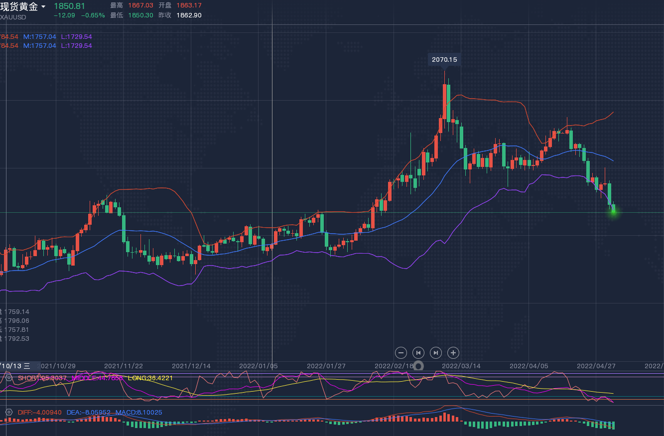The image size is (664, 436).
Task: Click the current price 1850.81 value
Action: click(x=69, y=6)
